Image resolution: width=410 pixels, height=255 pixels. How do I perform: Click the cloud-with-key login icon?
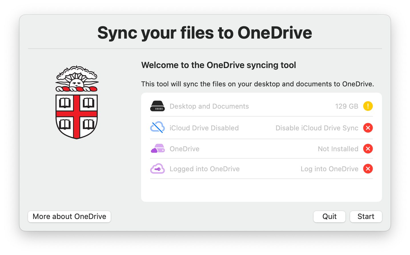click(x=157, y=169)
